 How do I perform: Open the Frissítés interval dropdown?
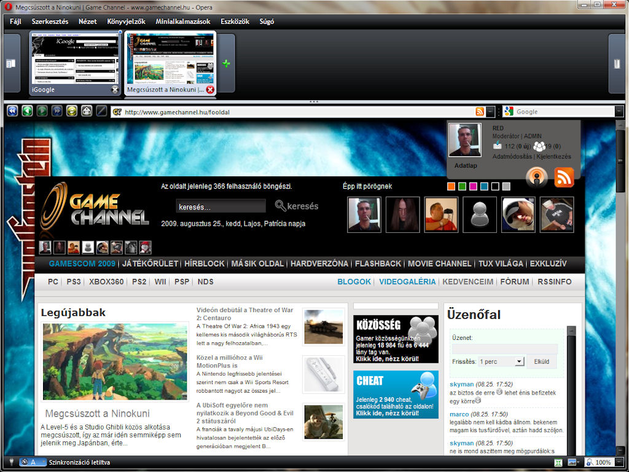click(x=519, y=361)
